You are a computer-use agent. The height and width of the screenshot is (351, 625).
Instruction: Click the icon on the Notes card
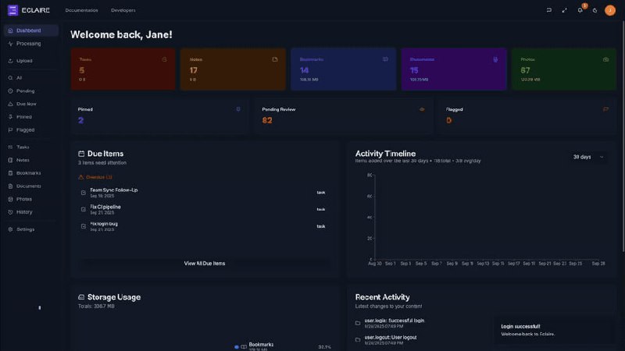[x=275, y=59]
